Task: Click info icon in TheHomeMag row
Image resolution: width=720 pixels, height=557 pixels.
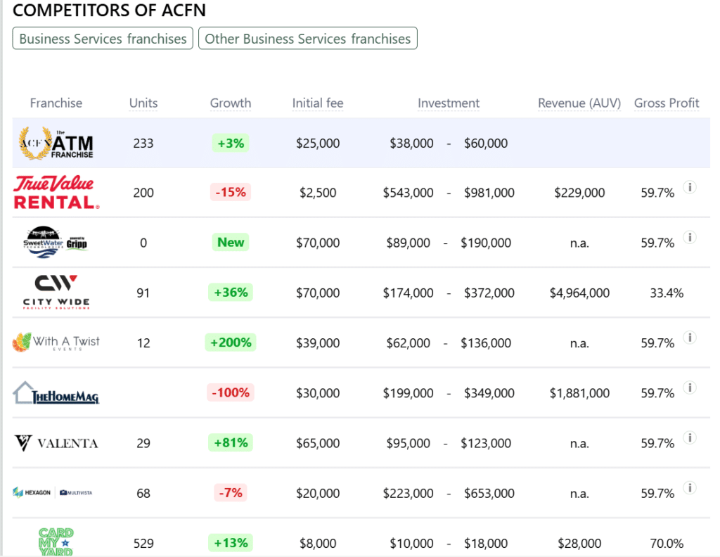Action: [689, 388]
